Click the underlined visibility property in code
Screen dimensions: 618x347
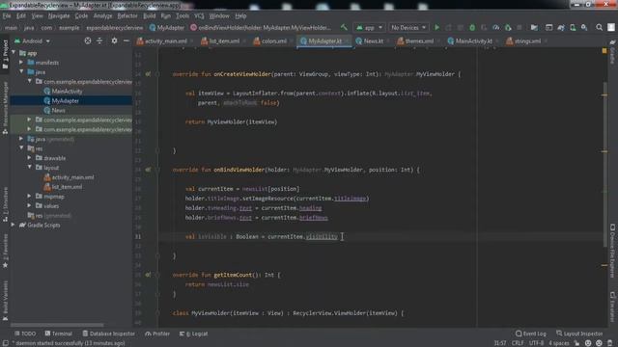pyautogui.click(x=322, y=236)
